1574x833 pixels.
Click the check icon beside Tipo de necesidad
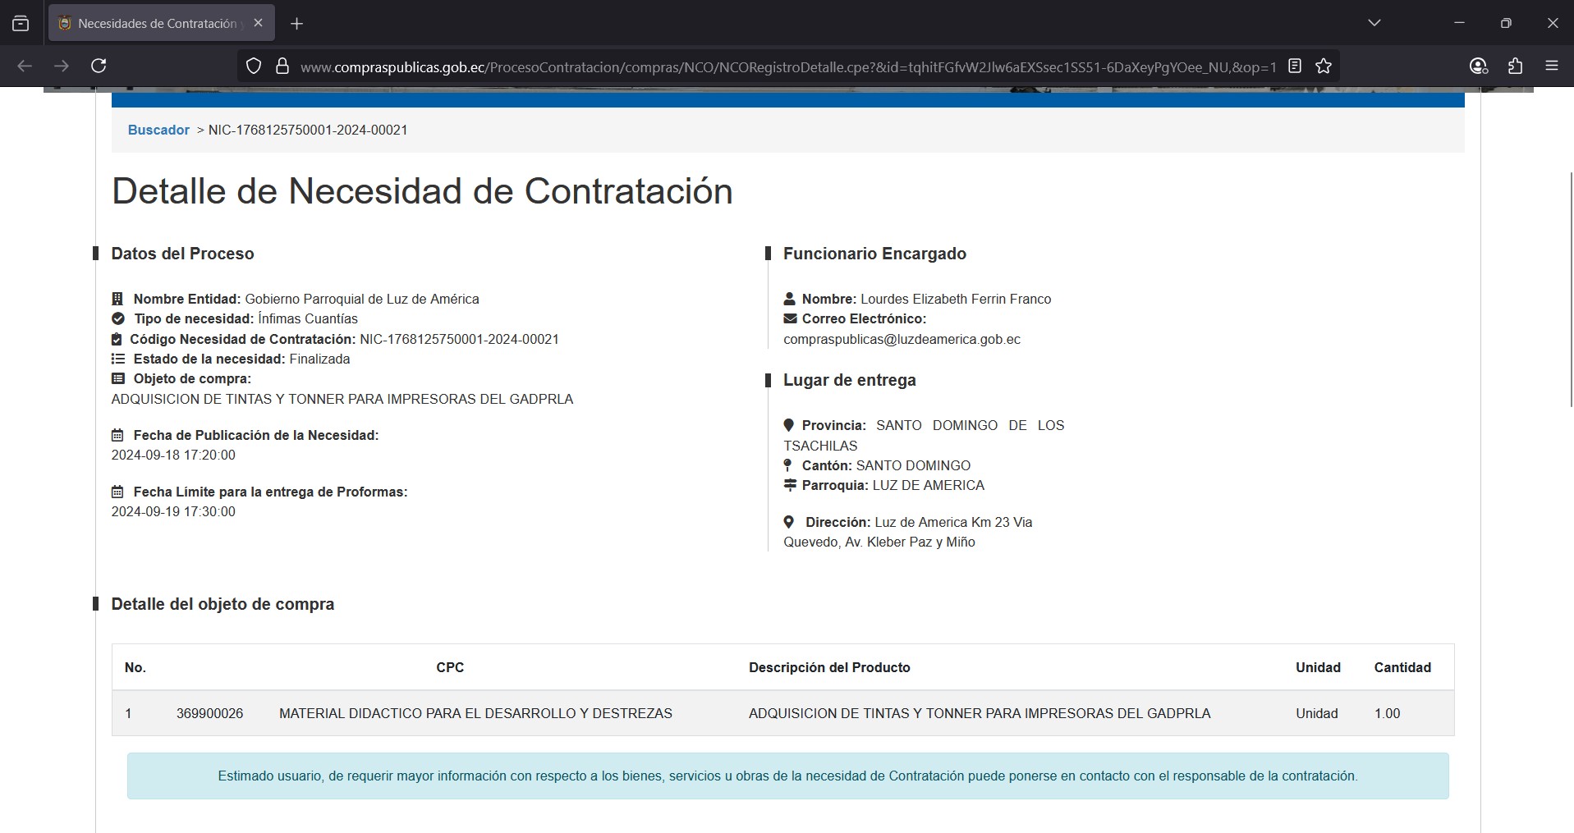coord(118,318)
